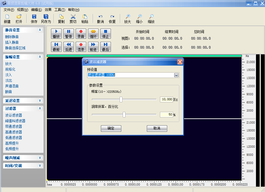Confirm the filter with 确定 button

pyautogui.click(x=111, y=128)
